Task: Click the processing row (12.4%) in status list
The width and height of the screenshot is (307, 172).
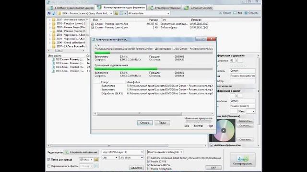Action: point(153,94)
